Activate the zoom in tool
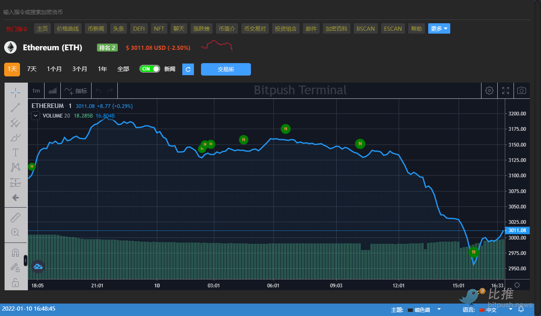Viewport: 541px width, 316px height. [x=15, y=232]
